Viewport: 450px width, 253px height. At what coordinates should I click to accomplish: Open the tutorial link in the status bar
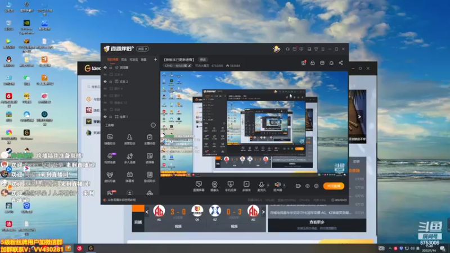pos(121,200)
